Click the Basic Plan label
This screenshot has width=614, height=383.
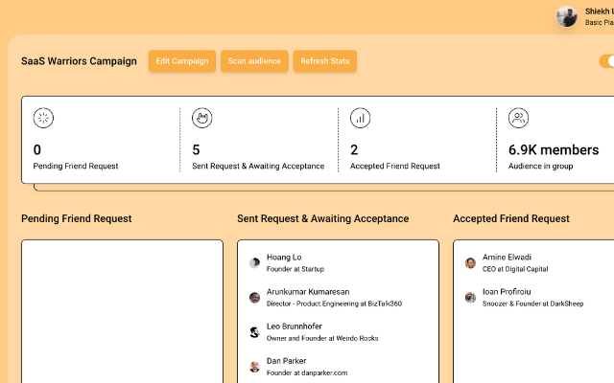click(599, 23)
